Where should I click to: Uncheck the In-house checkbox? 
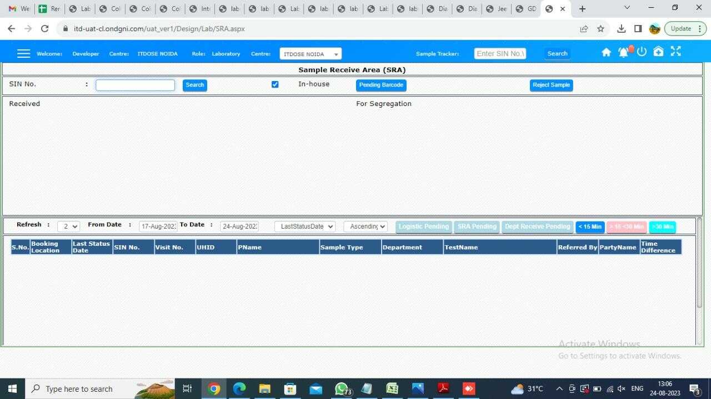click(x=275, y=84)
